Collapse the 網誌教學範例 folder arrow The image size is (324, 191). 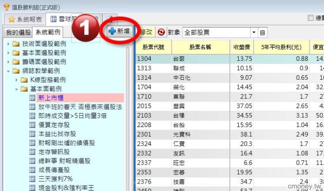tap(8, 71)
